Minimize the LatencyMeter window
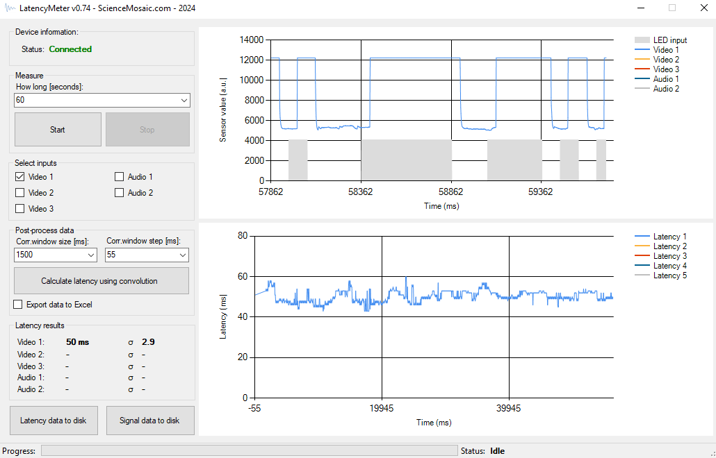 [642, 8]
